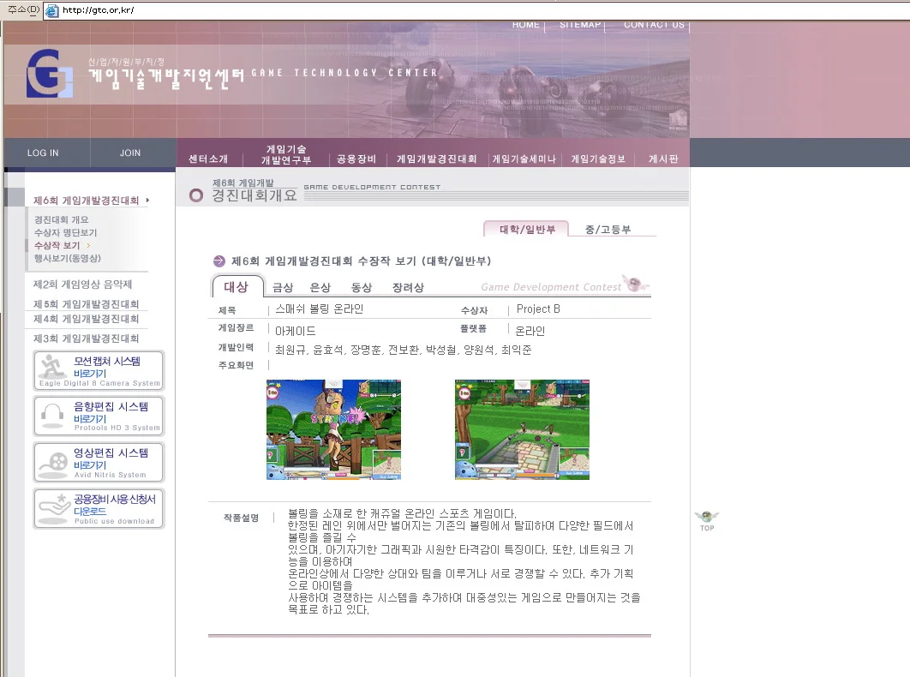Open the 센터소개 menu
This screenshot has width=910, height=677.
click(x=208, y=159)
